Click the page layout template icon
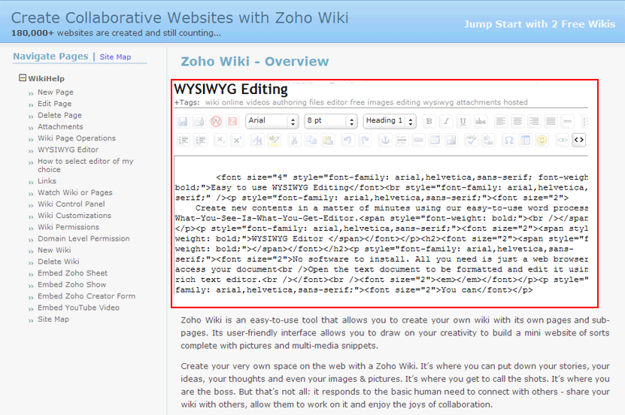Image resolution: width=625 pixels, height=415 pixels. [x=526, y=140]
